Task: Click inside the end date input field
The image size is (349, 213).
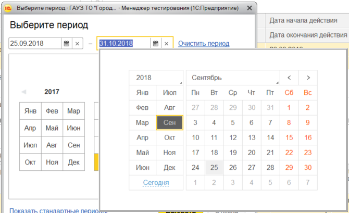Action: point(123,44)
